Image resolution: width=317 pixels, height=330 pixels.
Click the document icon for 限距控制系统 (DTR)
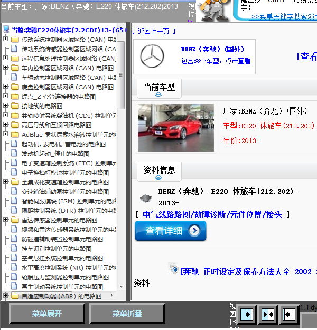(x=14, y=210)
